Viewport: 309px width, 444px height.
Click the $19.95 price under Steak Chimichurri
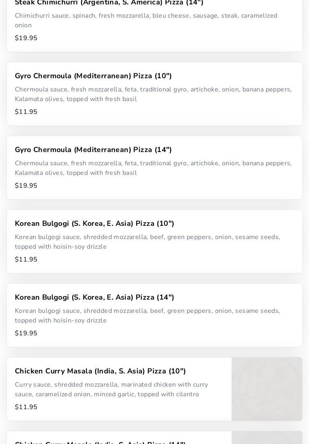click(x=26, y=38)
